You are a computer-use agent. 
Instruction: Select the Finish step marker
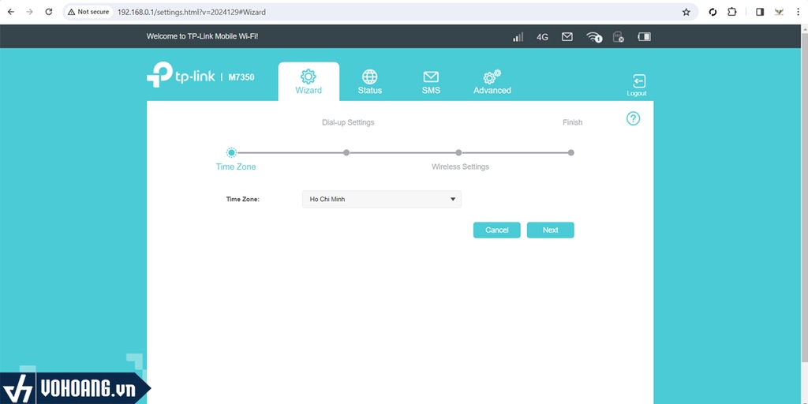[571, 152]
